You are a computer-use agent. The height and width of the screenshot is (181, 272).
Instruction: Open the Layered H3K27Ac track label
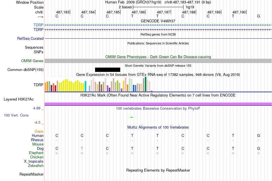coord(19,99)
